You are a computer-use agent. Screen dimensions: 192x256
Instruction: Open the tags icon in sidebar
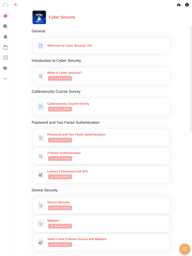pos(5,68)
